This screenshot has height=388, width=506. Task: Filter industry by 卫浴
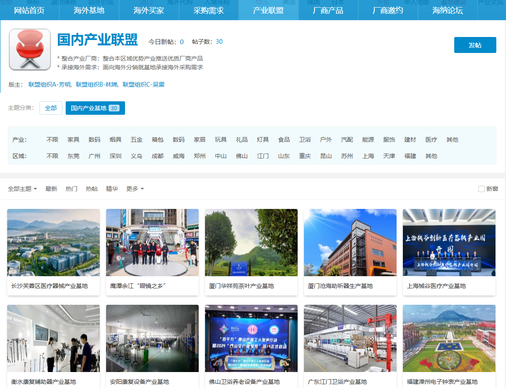305,140
